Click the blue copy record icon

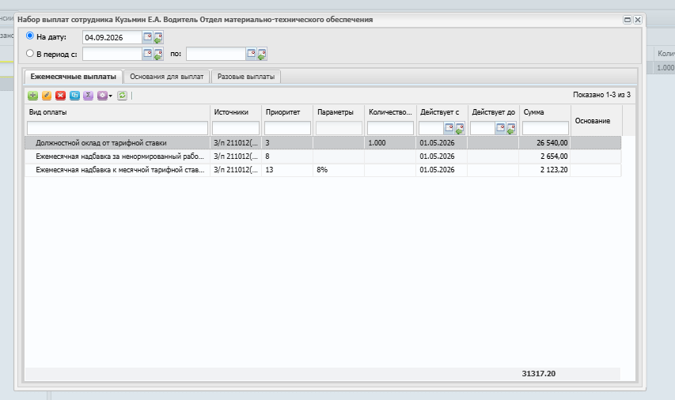tap(74, 96)
